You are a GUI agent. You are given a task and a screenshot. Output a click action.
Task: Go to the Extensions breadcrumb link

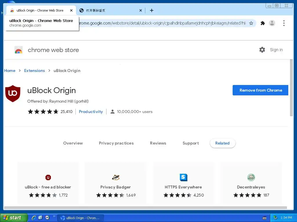pos(35,71)
